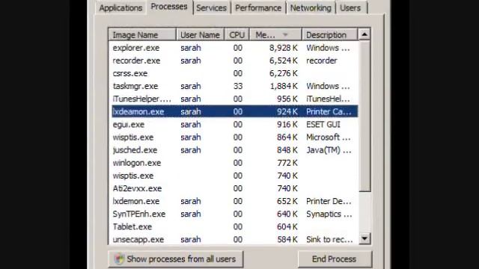
Task: Click the scrollbar down arrow
Action: click(364, 238)
